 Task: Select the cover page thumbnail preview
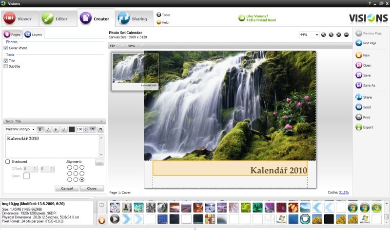coord(135,71)
